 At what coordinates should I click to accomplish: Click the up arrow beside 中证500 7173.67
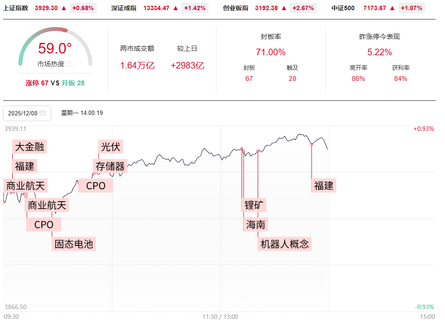pyautogui.click(x=392, y=8)
